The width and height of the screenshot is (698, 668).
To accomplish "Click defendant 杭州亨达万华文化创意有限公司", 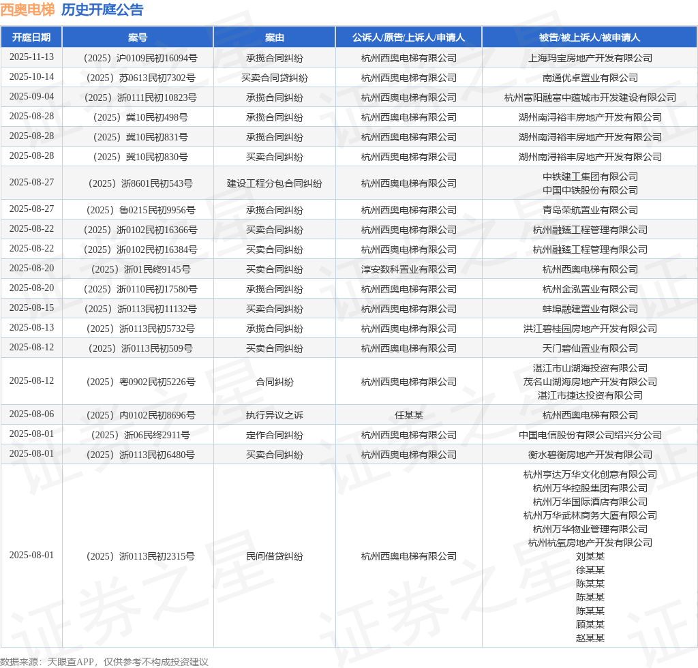I will [x=590, y=475].
